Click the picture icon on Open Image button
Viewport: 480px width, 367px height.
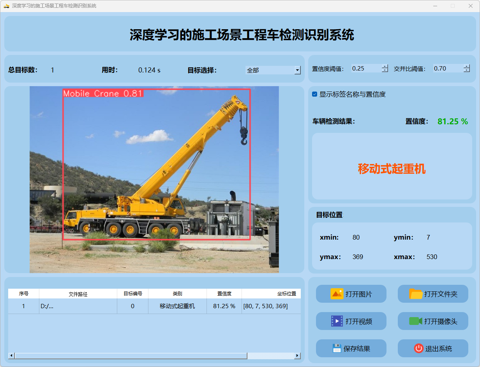[x=337, y=294]
